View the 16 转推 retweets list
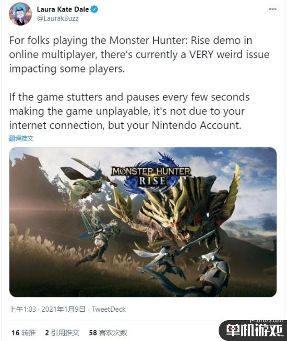287x341 pixels. 23,333
